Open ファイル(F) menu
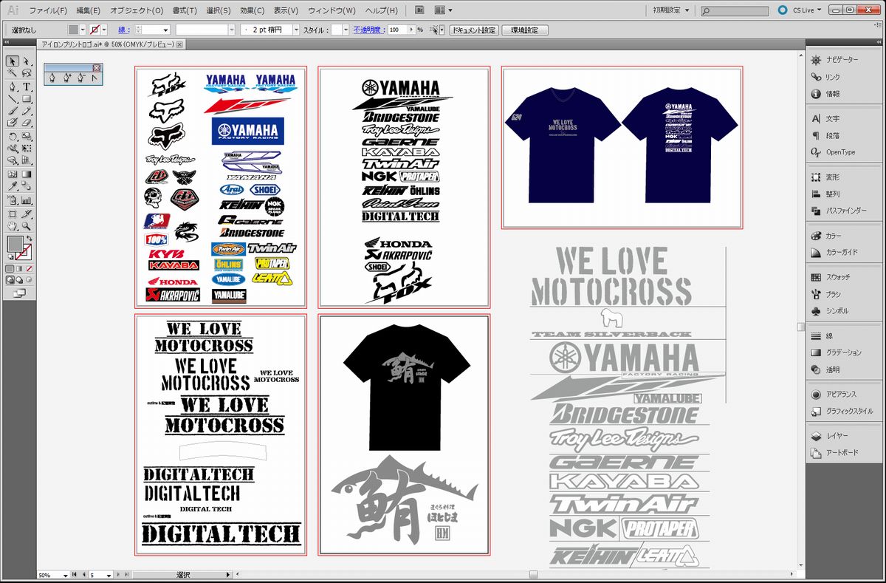Image resolution: width=886 pixels, height=583 pixels. point(48,10)
